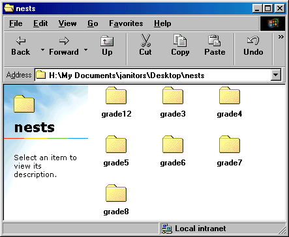Screen dimensions: 289x237
Task: Click the Windows logo throbber
Action: point(273,23)
